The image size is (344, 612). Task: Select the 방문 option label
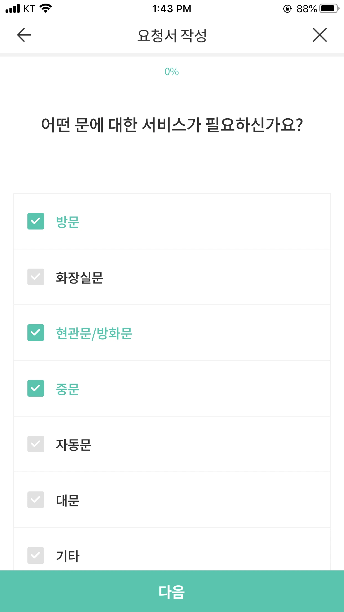click(x=68, y=222)
